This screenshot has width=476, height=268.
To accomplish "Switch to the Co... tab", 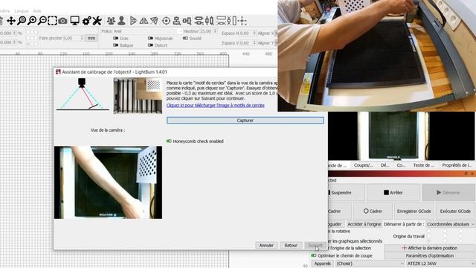I will point(401,165).
